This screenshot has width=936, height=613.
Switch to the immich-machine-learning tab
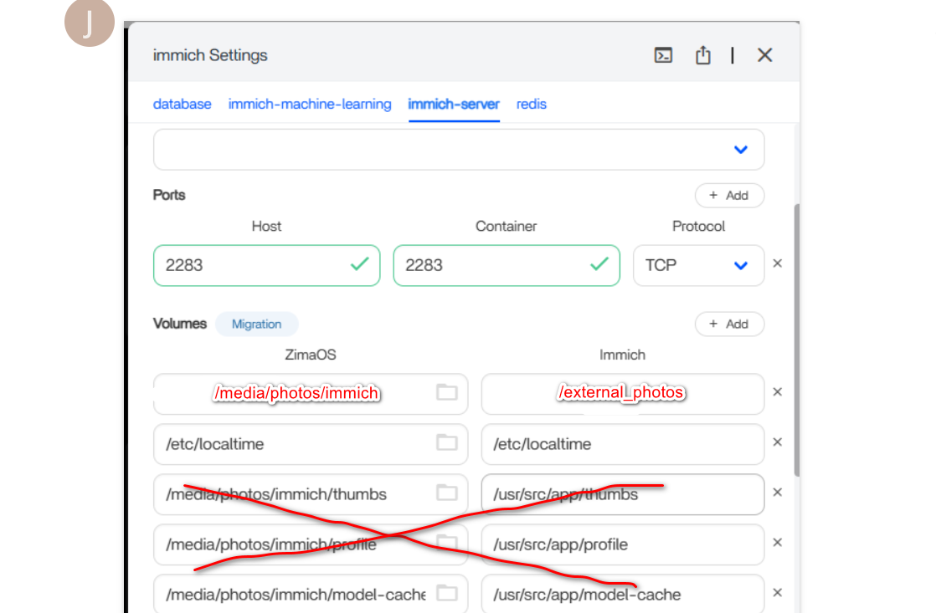pos(310,105)
